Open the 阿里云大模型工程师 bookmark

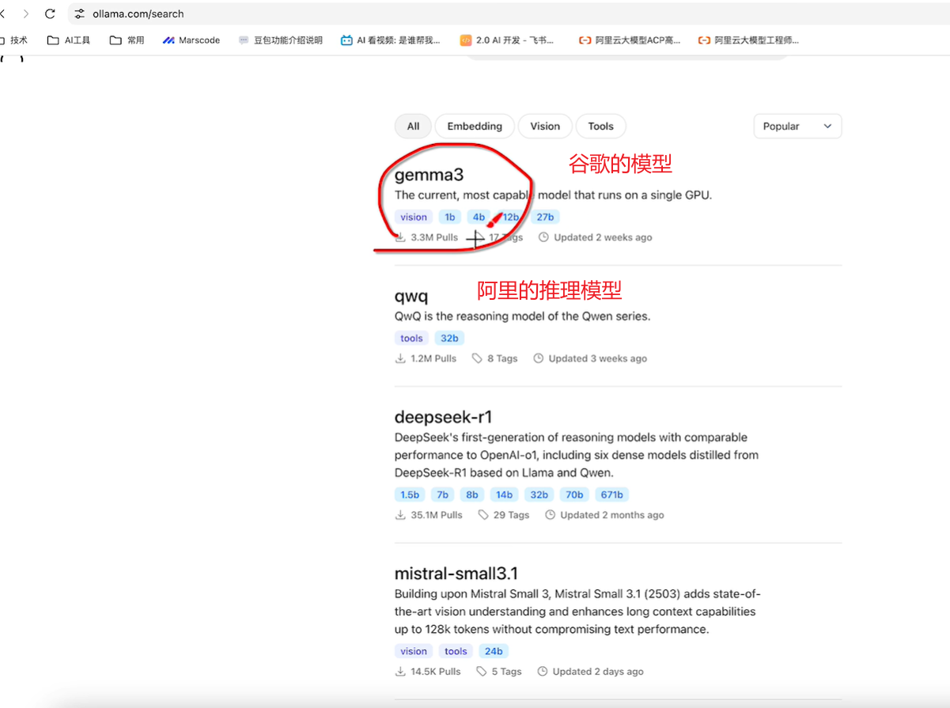[x=749, y=40]
